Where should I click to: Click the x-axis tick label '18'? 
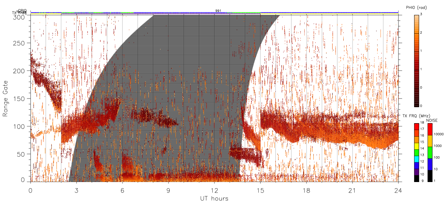pyautogui.click(x=306, y=190)
